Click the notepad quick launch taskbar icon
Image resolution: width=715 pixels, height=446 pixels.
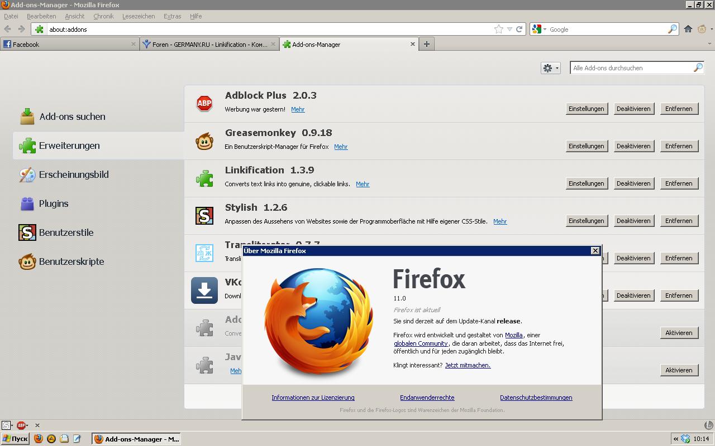tap(77, 439)
